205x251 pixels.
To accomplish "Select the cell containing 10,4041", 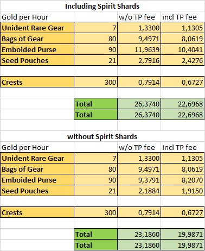I will [183, 49].
